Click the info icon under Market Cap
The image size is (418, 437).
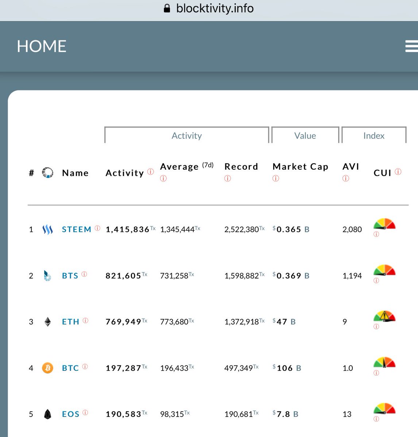276,178
